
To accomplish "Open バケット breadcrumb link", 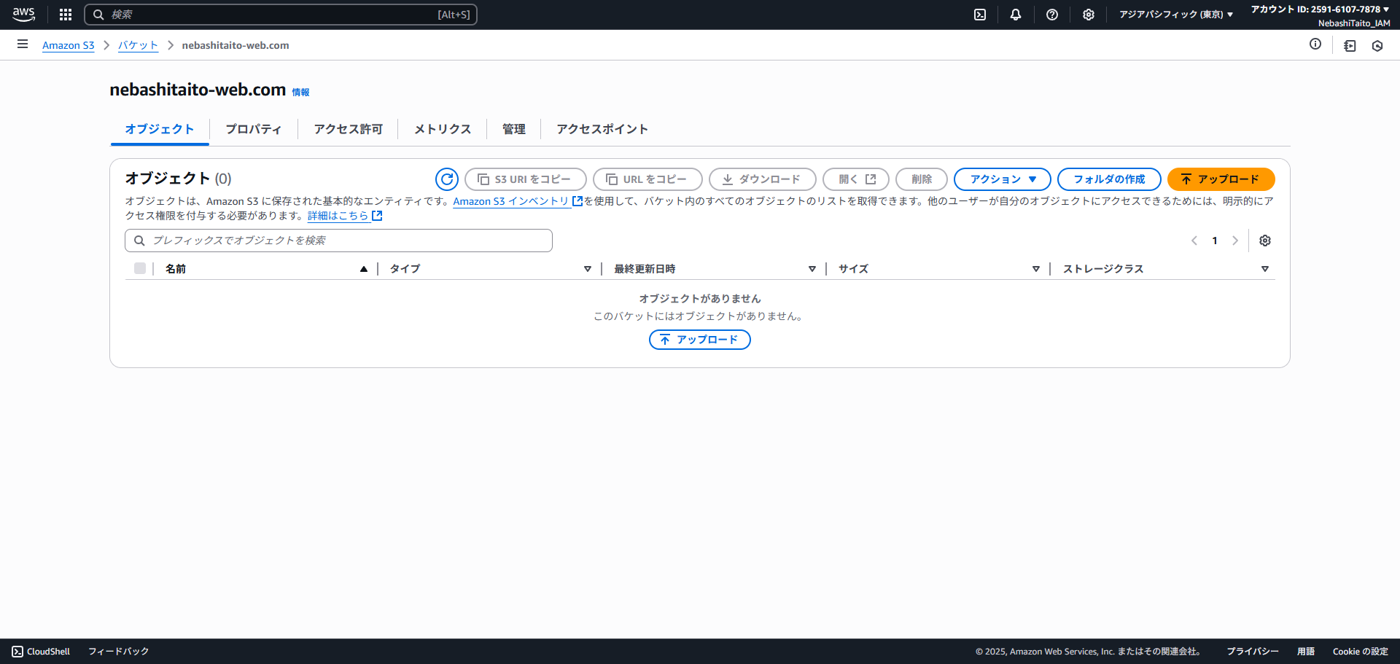I will click(x=139, y=45).
